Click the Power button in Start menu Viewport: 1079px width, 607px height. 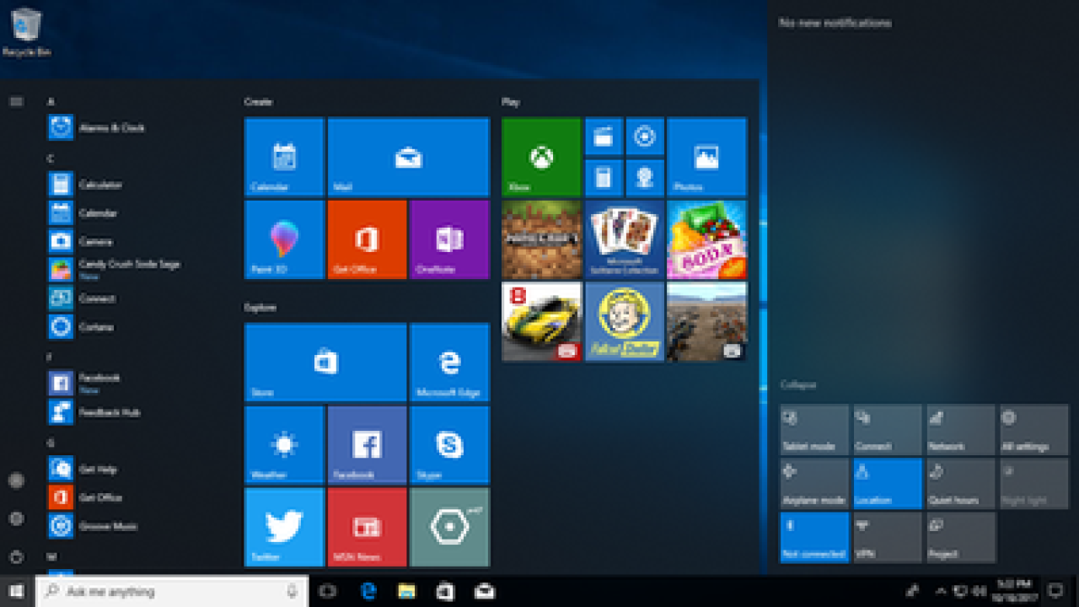pyautogui.click(x=16, y=556)
